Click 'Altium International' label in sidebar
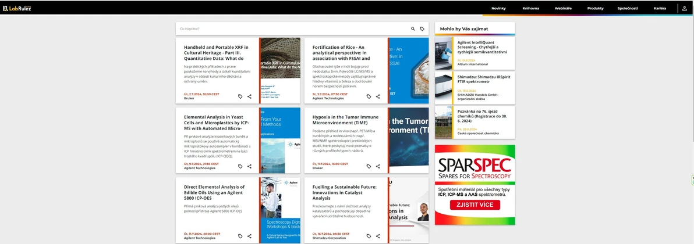 (x=472, y=64)
